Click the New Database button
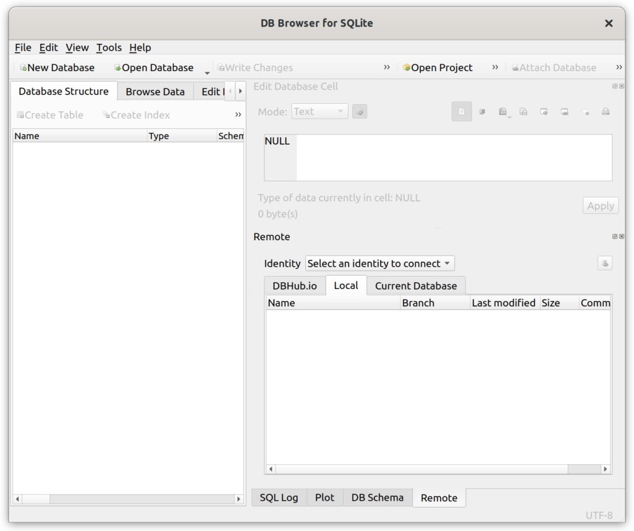The width and height of the screenshot is (634, 531). pyautogui.click(x=58, y=67)
